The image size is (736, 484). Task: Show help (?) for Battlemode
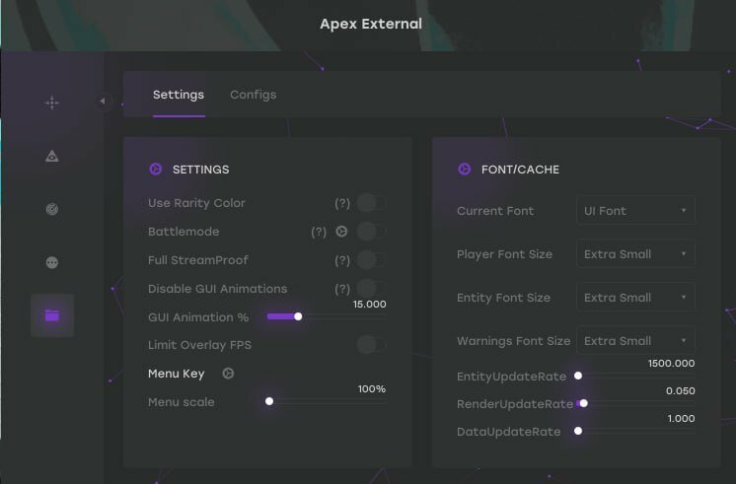click(319, 232)
